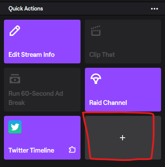The width and height of the screenshot is (165, 167).
Task: Click the Quick Actions panel title
Action: click(26, 9)
